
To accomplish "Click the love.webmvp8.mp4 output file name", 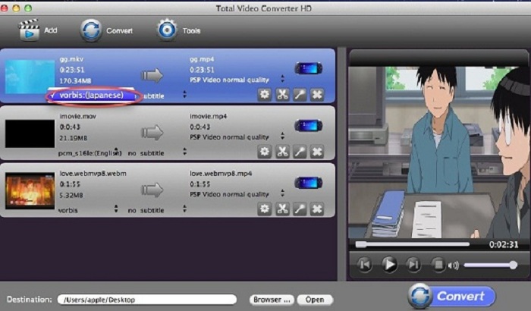I will (221, 174).
